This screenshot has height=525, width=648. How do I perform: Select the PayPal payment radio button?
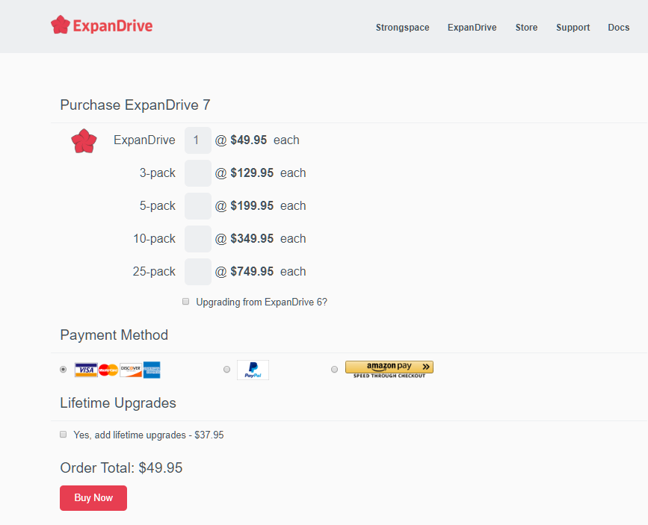tap(227, 369)
